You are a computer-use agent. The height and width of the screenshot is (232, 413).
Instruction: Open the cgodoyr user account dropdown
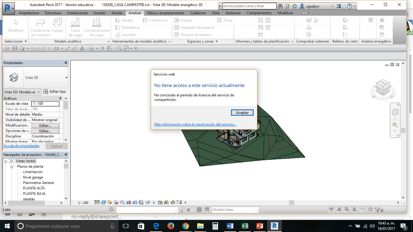click(332, 6)
